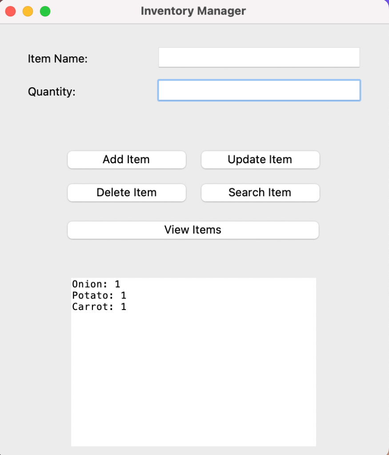This screenshot has height=455, width=389.
Task: Minimize the window using the yellow button
Action: tap(28, 12)
